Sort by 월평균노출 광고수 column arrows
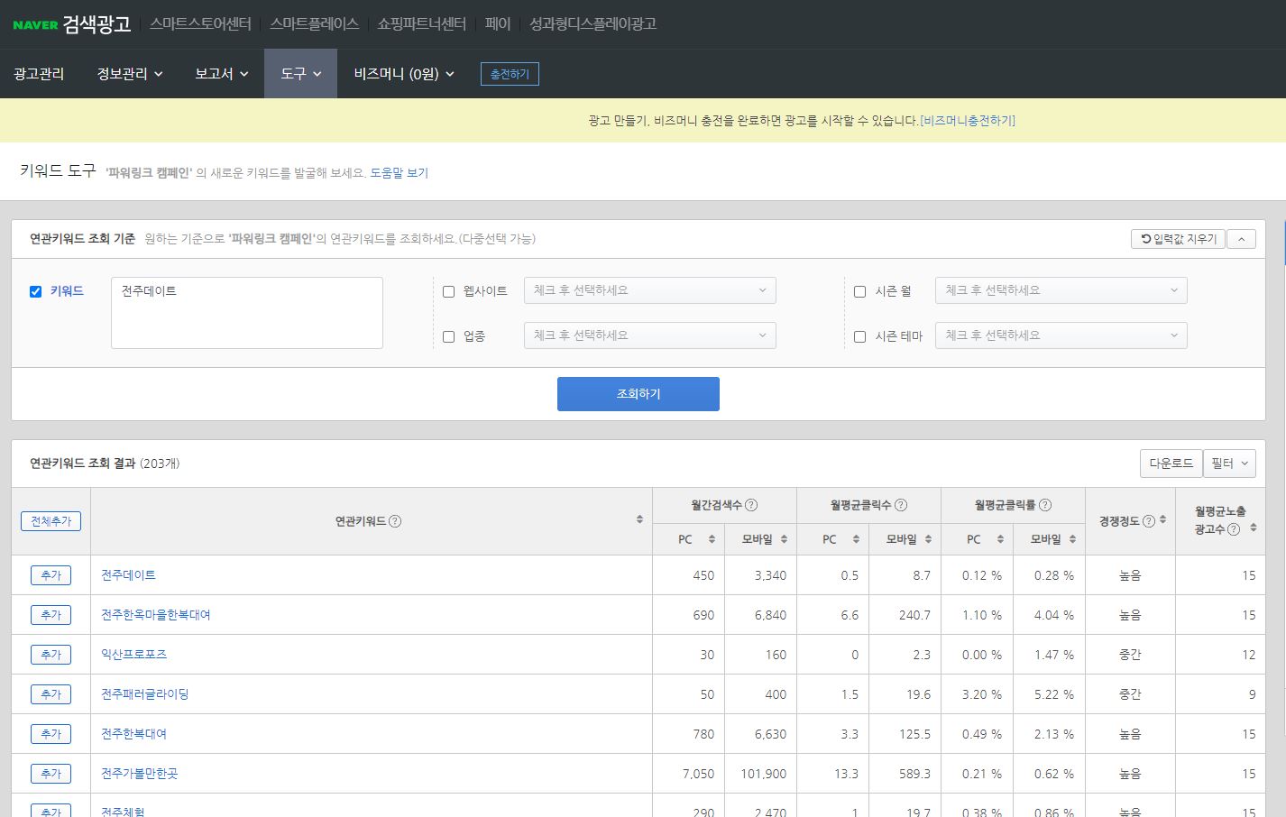Viewport: 1286px width, 817px height. [1253, 528]
